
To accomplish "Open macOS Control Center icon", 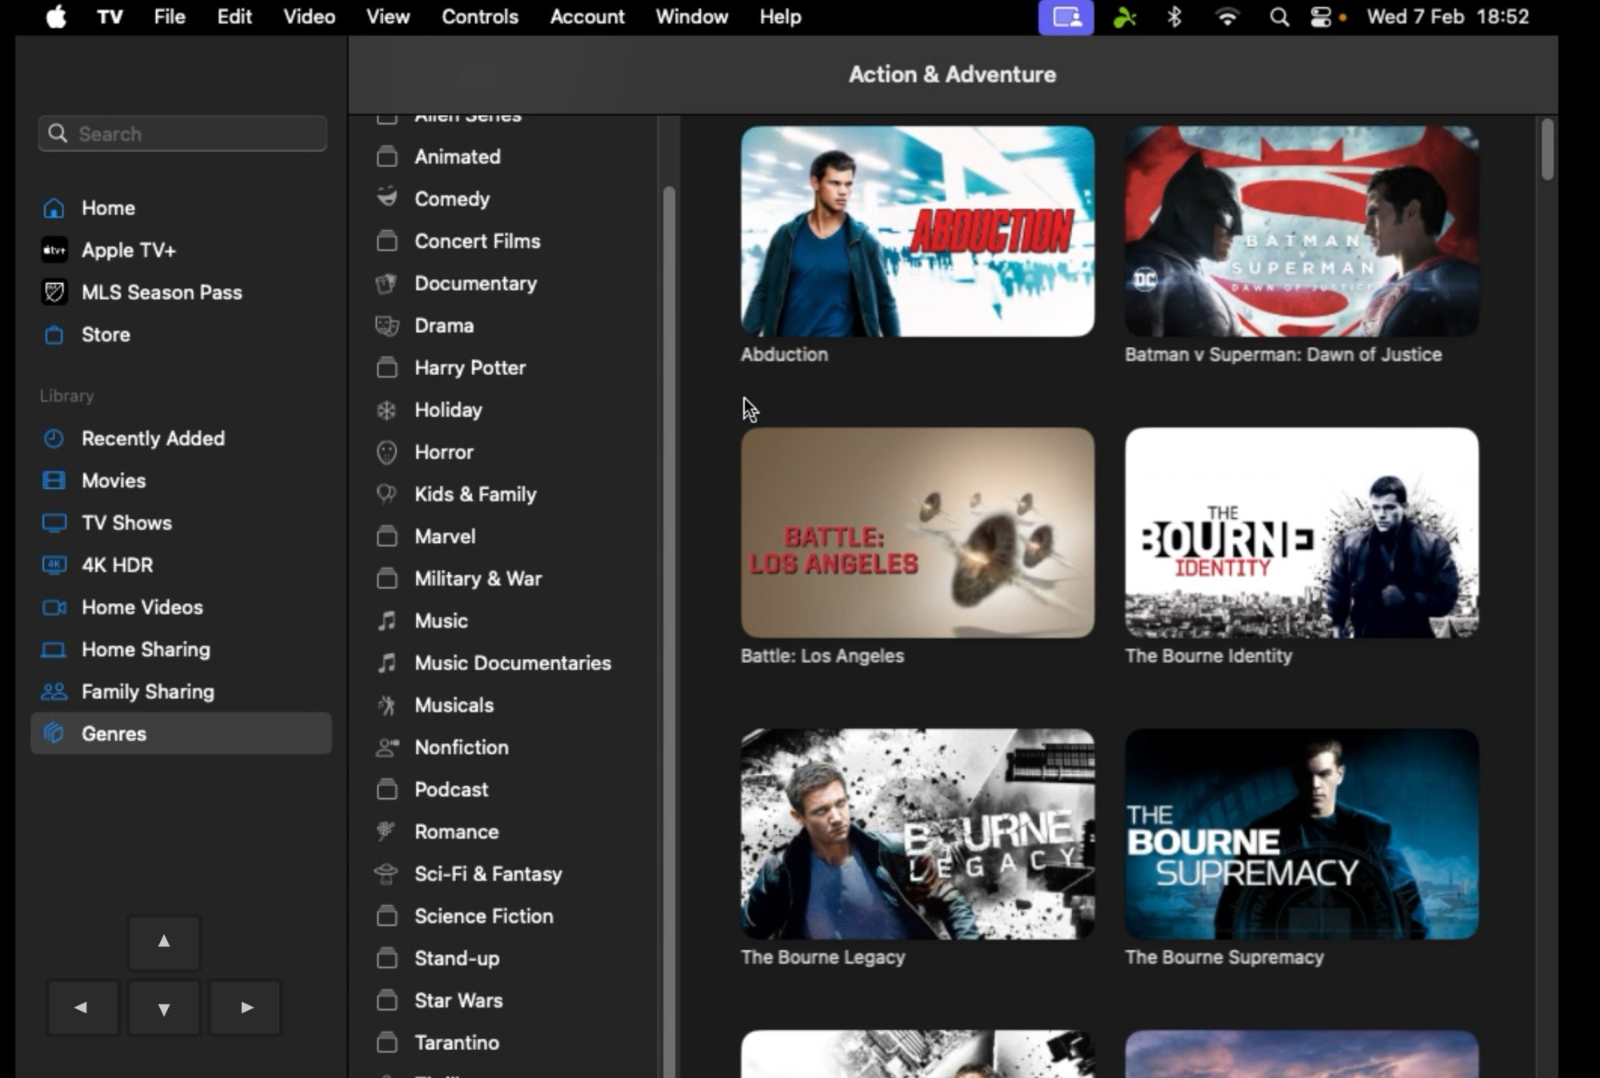I will tap(1320, 17).
